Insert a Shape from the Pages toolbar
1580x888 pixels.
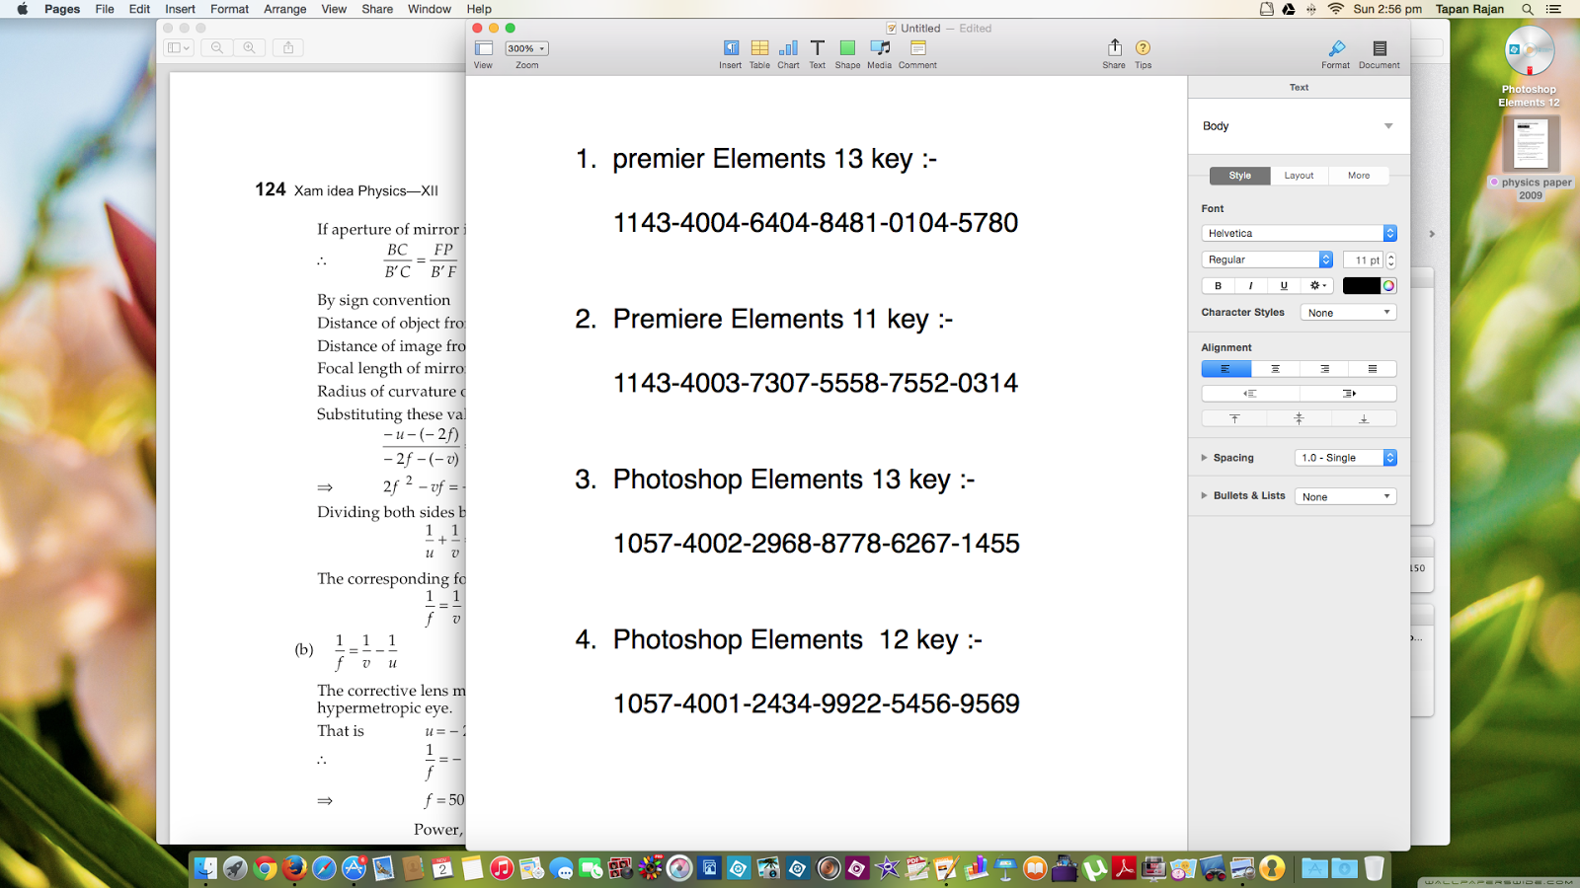(847, 48)
